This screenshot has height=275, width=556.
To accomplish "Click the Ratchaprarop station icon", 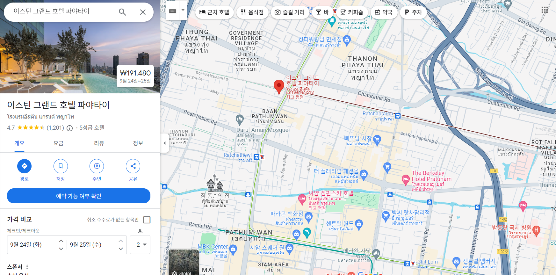I will (398, 116).
